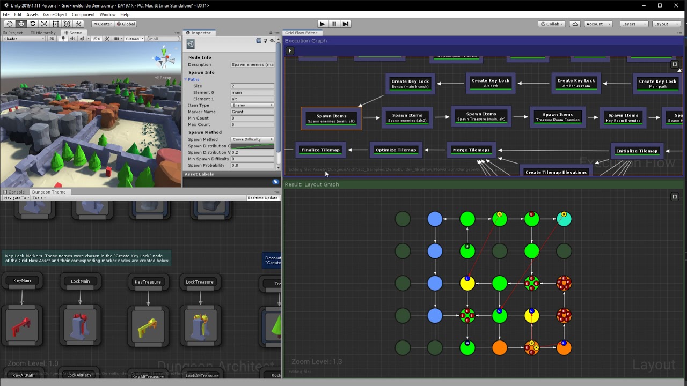
Task: Open the custom editor tools icon
Action: click(78, 24)
